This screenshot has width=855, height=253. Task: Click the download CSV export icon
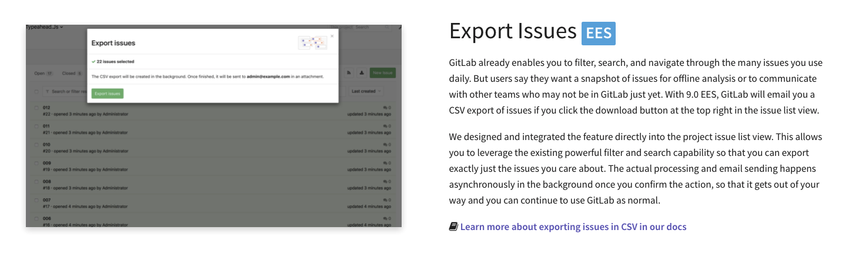click(361, 73)
